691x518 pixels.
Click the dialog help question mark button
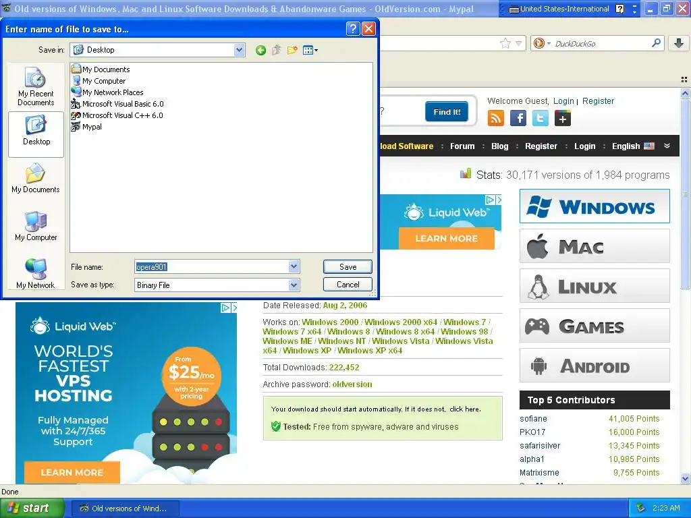click(x=352, y=28)
